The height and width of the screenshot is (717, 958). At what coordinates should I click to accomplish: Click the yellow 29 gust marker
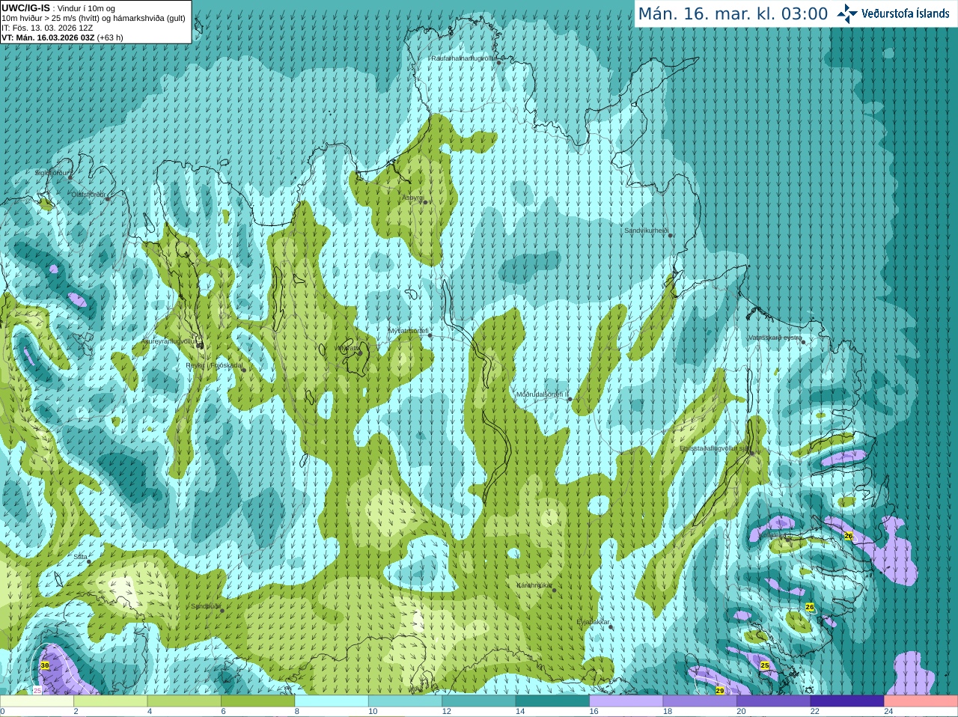tap(720, 690)
